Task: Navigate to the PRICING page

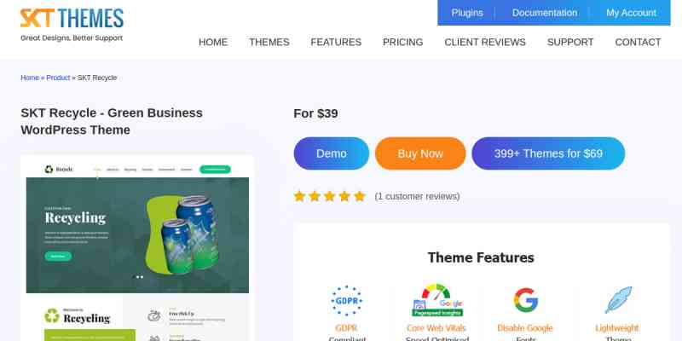Action: point(402,42)
